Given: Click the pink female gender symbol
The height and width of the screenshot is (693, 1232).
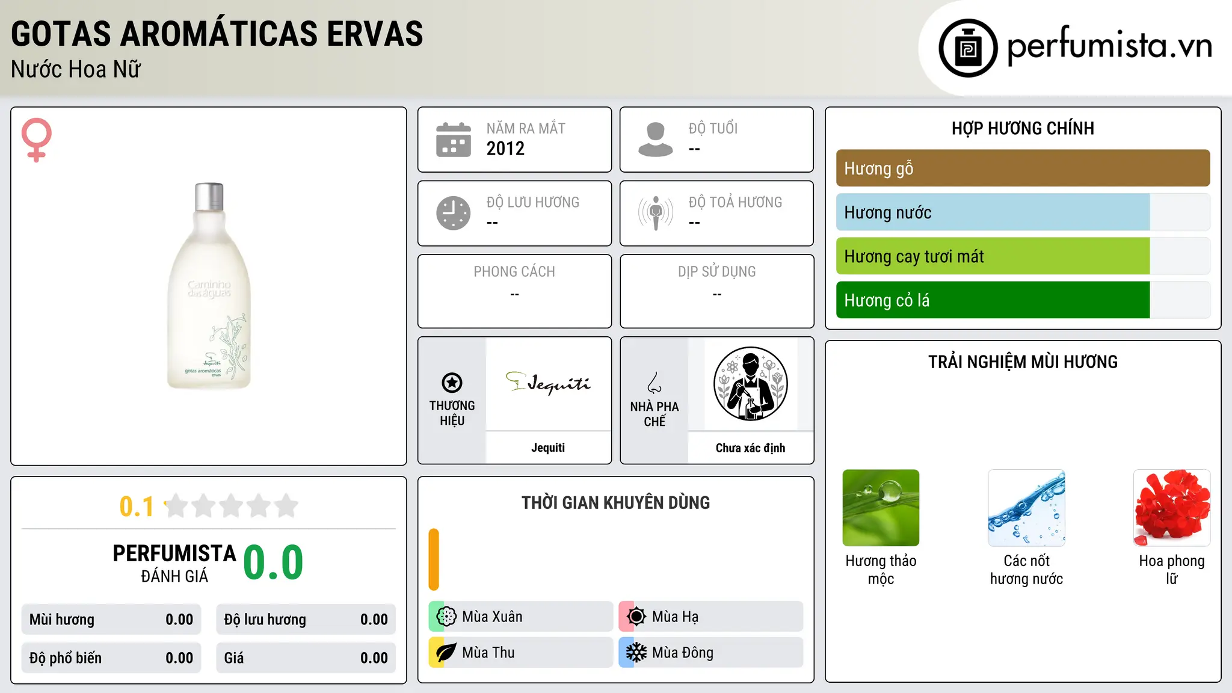Looking at the screenshot, I should [x=36, y=140].
